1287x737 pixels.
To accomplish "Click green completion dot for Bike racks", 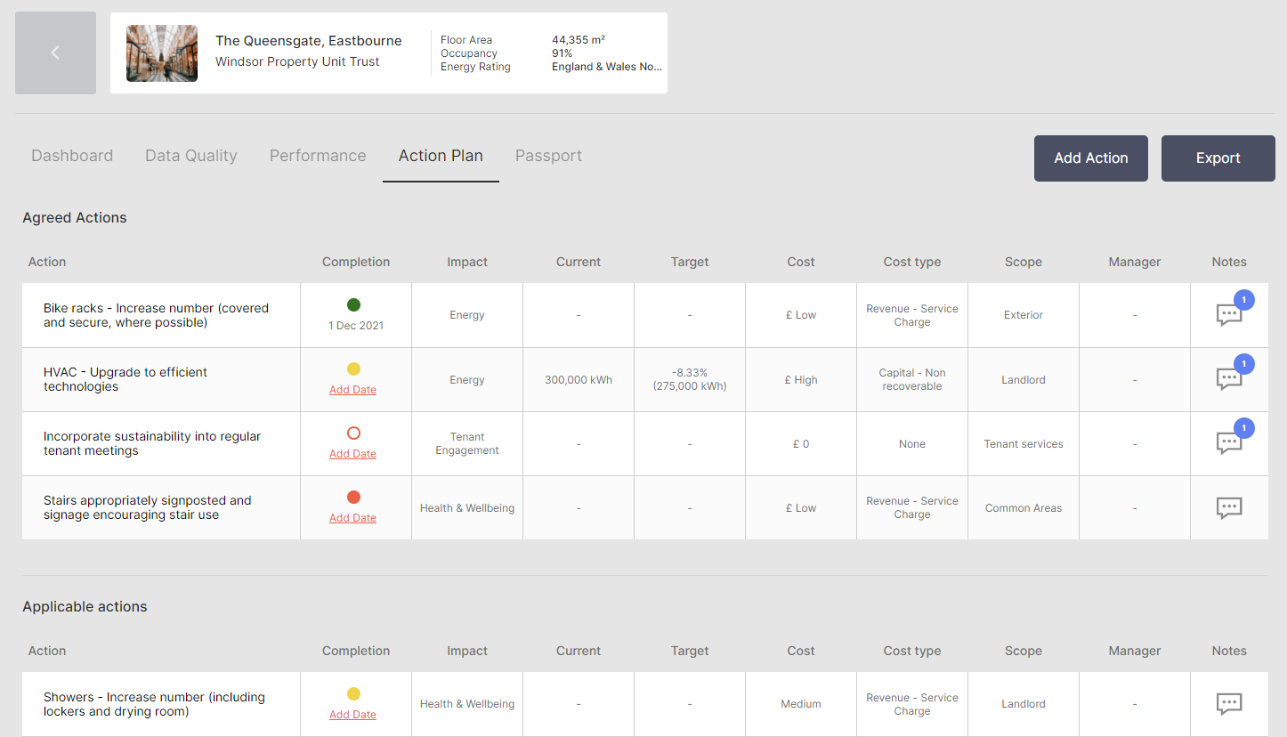I will pos(355,304).
